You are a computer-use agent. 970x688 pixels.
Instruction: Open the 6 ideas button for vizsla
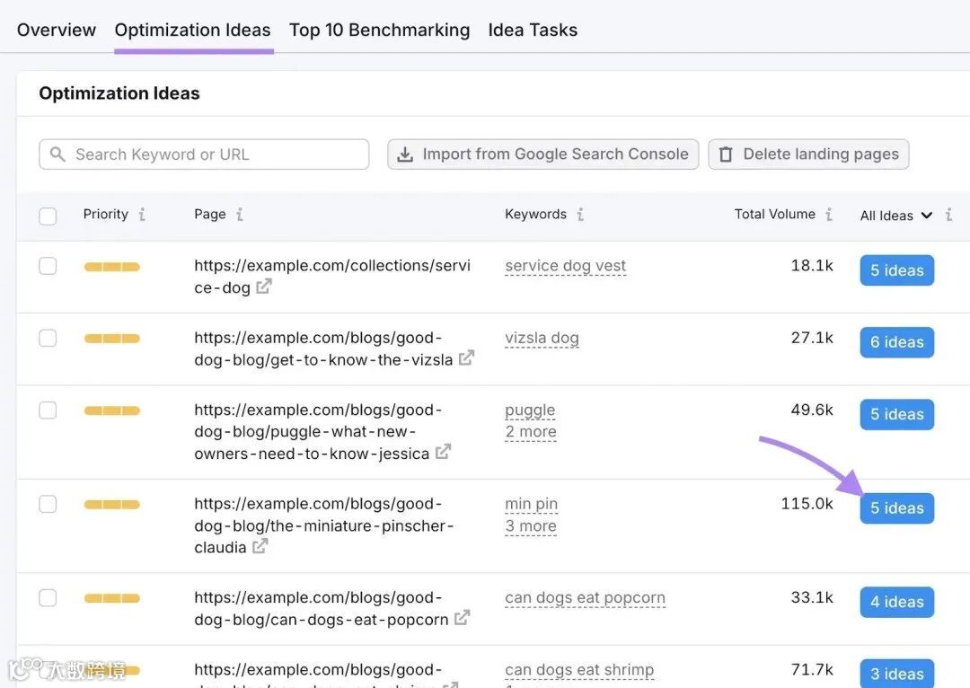pos(896,342)
